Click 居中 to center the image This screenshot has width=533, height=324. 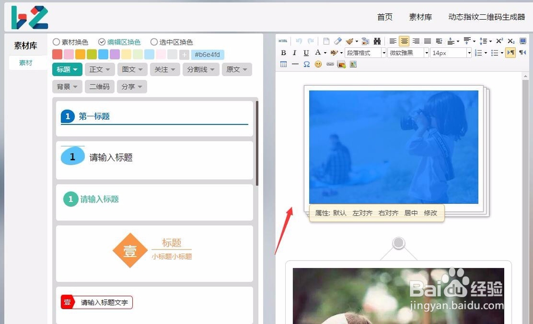click(x=412, y=213)
